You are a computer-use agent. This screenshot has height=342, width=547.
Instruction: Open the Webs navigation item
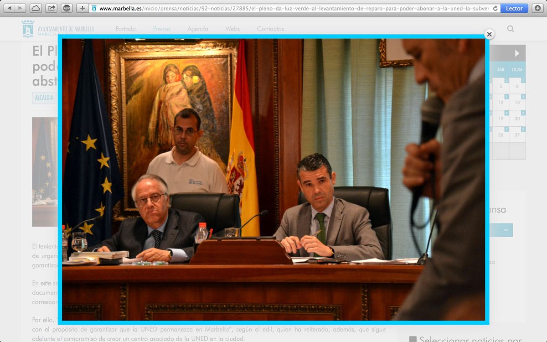tap(232, 29)
